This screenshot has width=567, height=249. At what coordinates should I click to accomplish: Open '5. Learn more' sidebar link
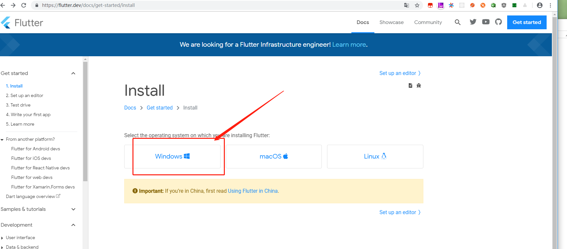[x=20, y=124]
